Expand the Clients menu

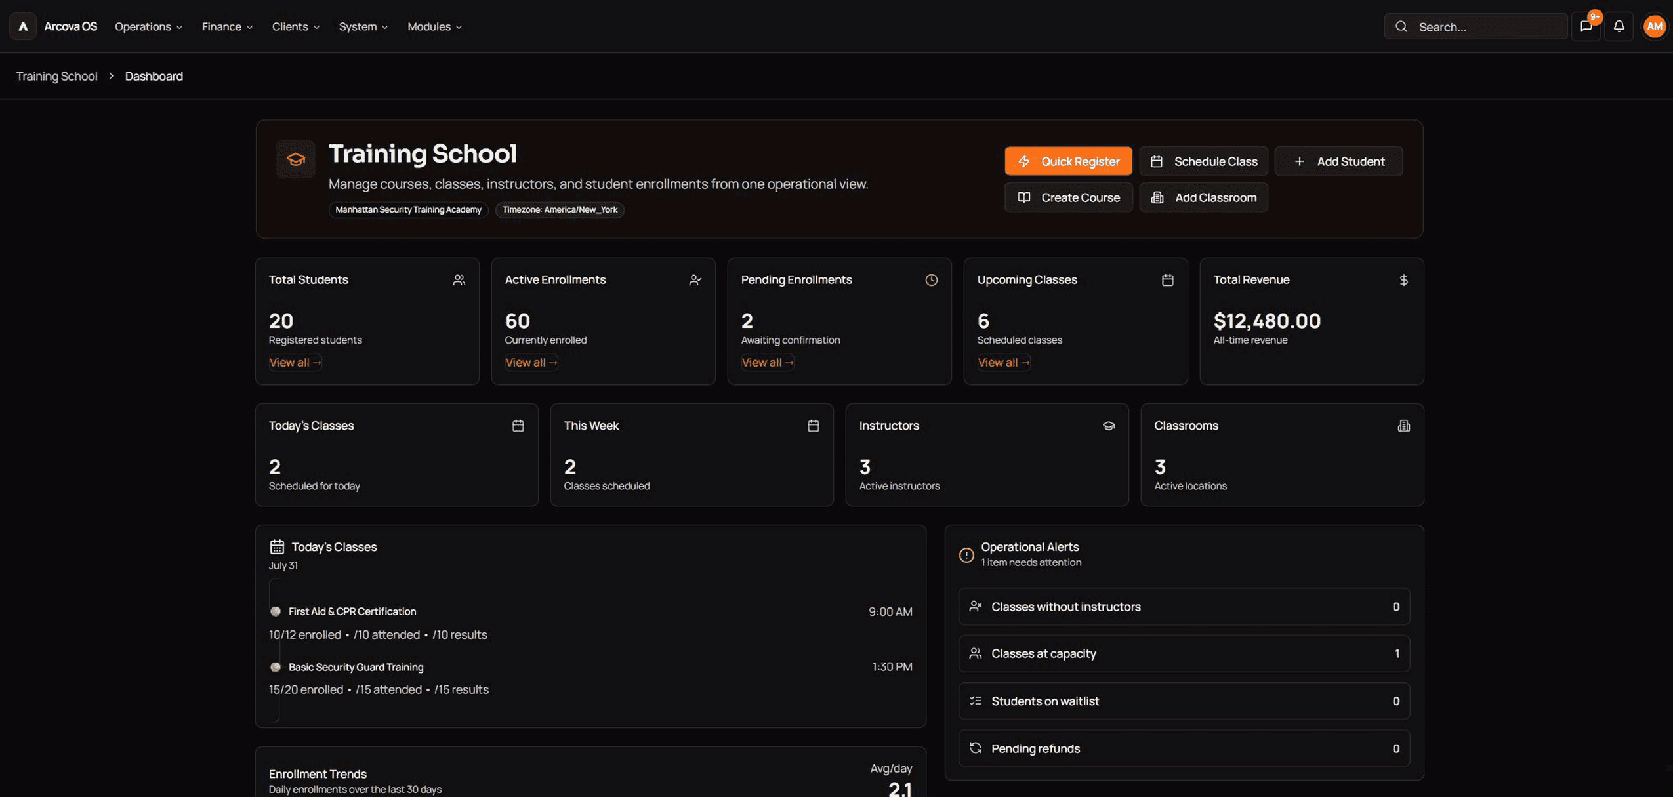(x=296, y=26)
